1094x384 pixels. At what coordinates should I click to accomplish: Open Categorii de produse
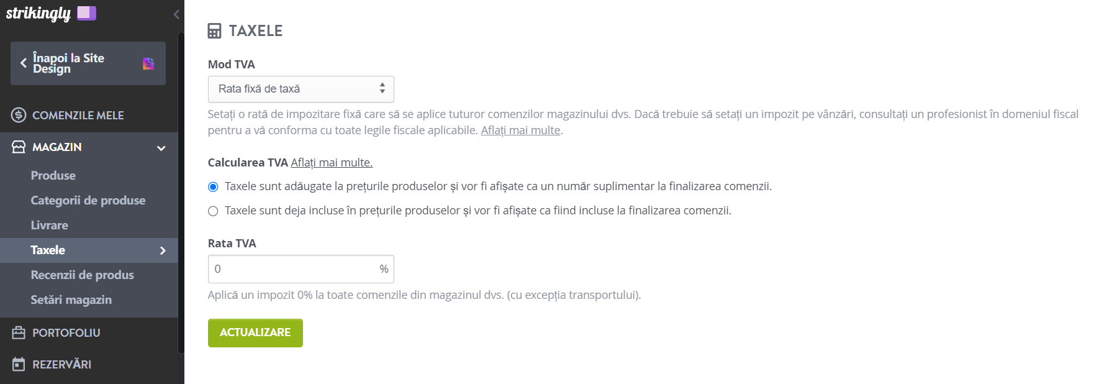click(x=88, y=201)
